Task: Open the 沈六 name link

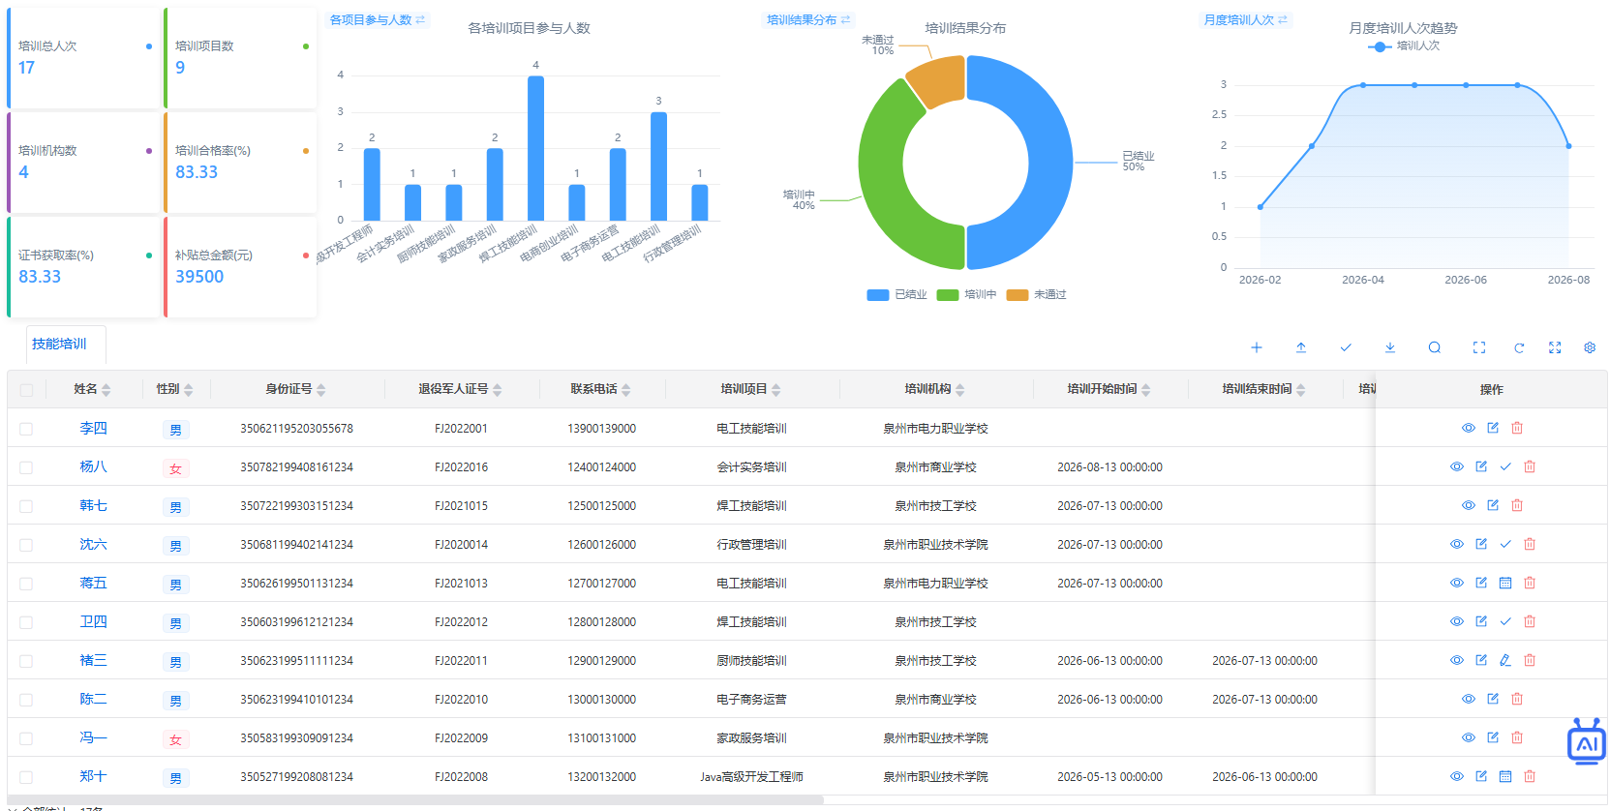Action: click(x=93, y=544)
